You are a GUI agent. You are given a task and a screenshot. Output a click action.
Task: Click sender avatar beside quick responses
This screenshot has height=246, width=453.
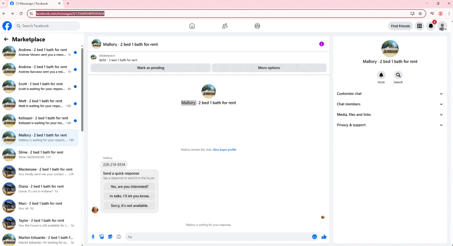point(95,210)
